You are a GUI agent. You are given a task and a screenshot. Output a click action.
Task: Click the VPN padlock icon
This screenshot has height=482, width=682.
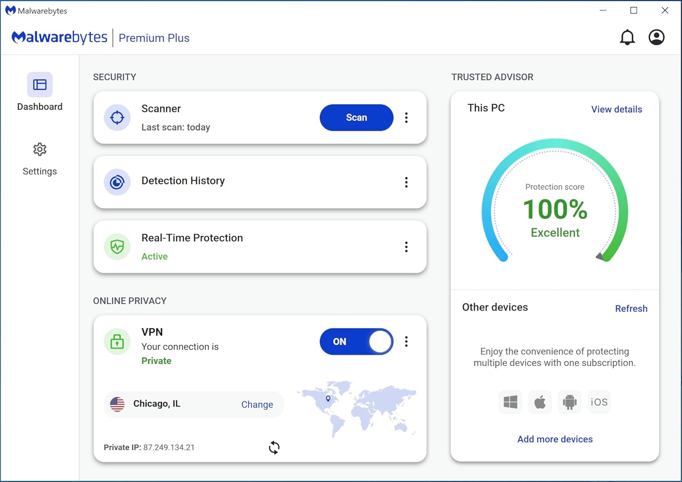(117, 341)
